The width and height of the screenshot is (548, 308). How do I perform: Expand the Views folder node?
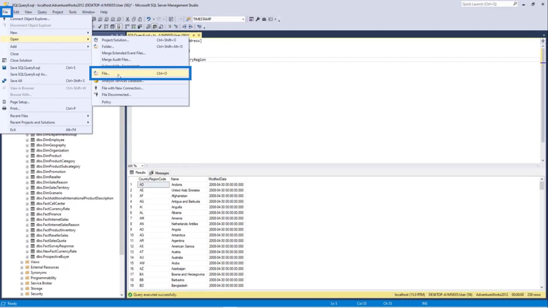[22, 262]
